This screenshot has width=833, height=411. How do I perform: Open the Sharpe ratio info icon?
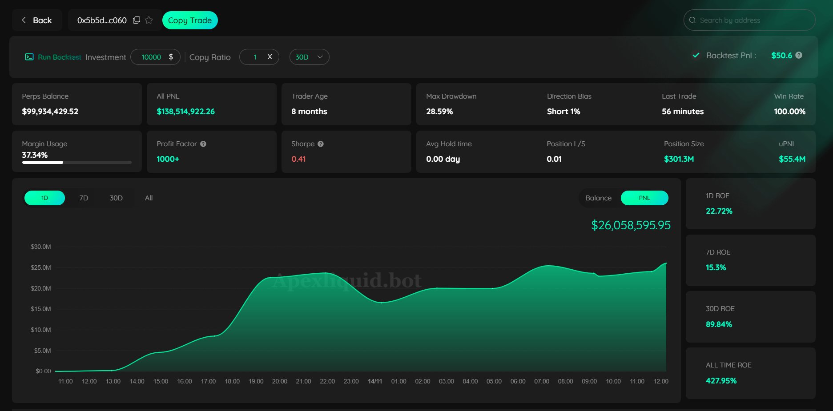pos(321,144)
